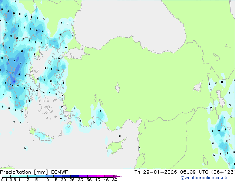Pick the legend swatch between 0.1 and 0.5
The image size is (235, 181).
[x=6, y=176]
